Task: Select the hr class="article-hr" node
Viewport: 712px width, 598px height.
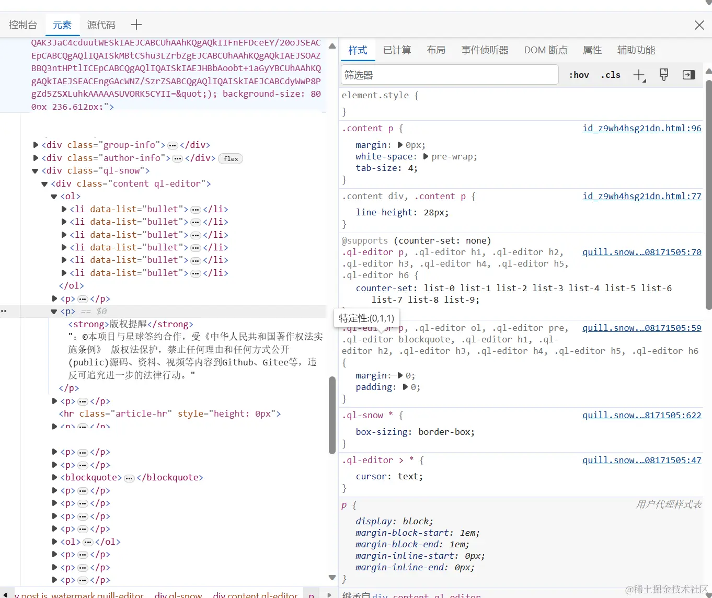Action: point(169,413)
